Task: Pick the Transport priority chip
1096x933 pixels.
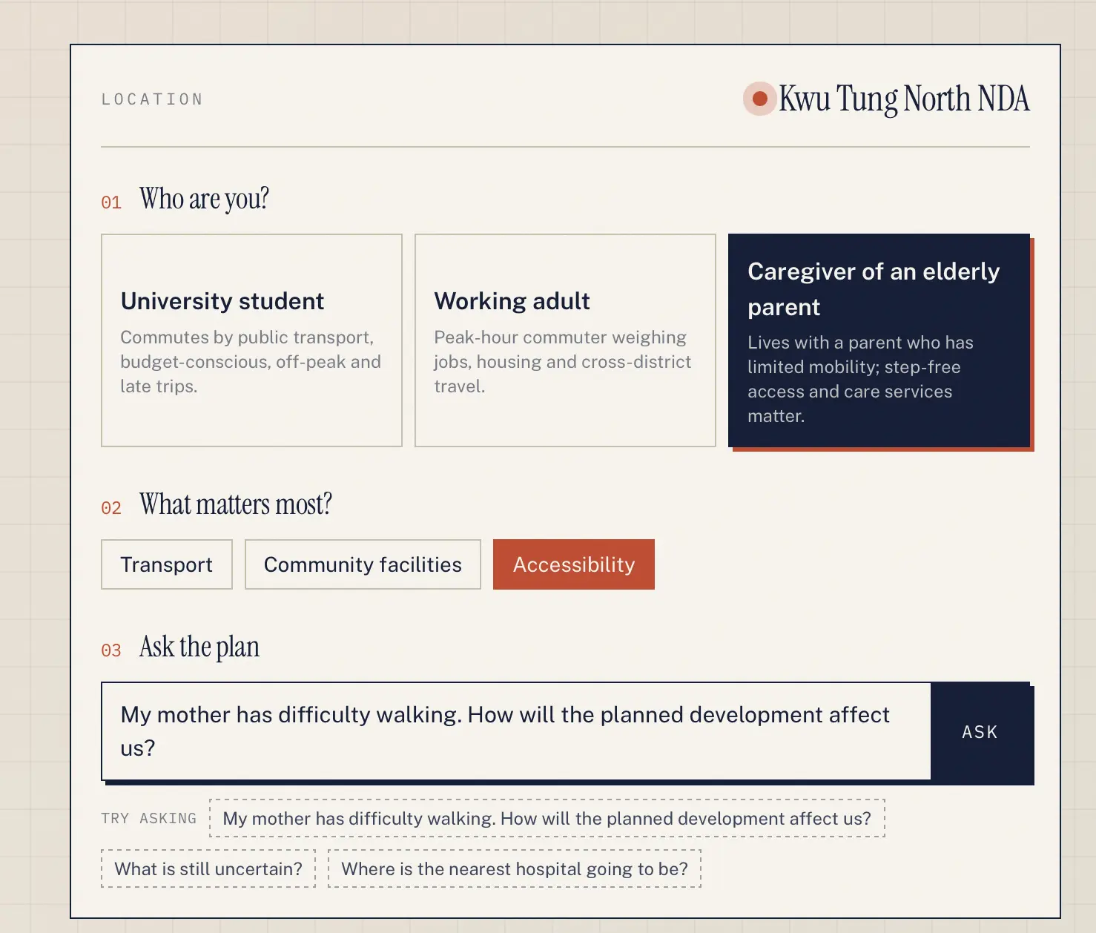Action: (167, 564)
